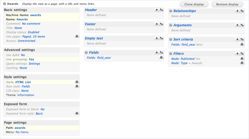Image resolution: width=249 pixels, height=139 pixels.
Task: Edit the page Path awards link
Action: (x=20, y=128)
